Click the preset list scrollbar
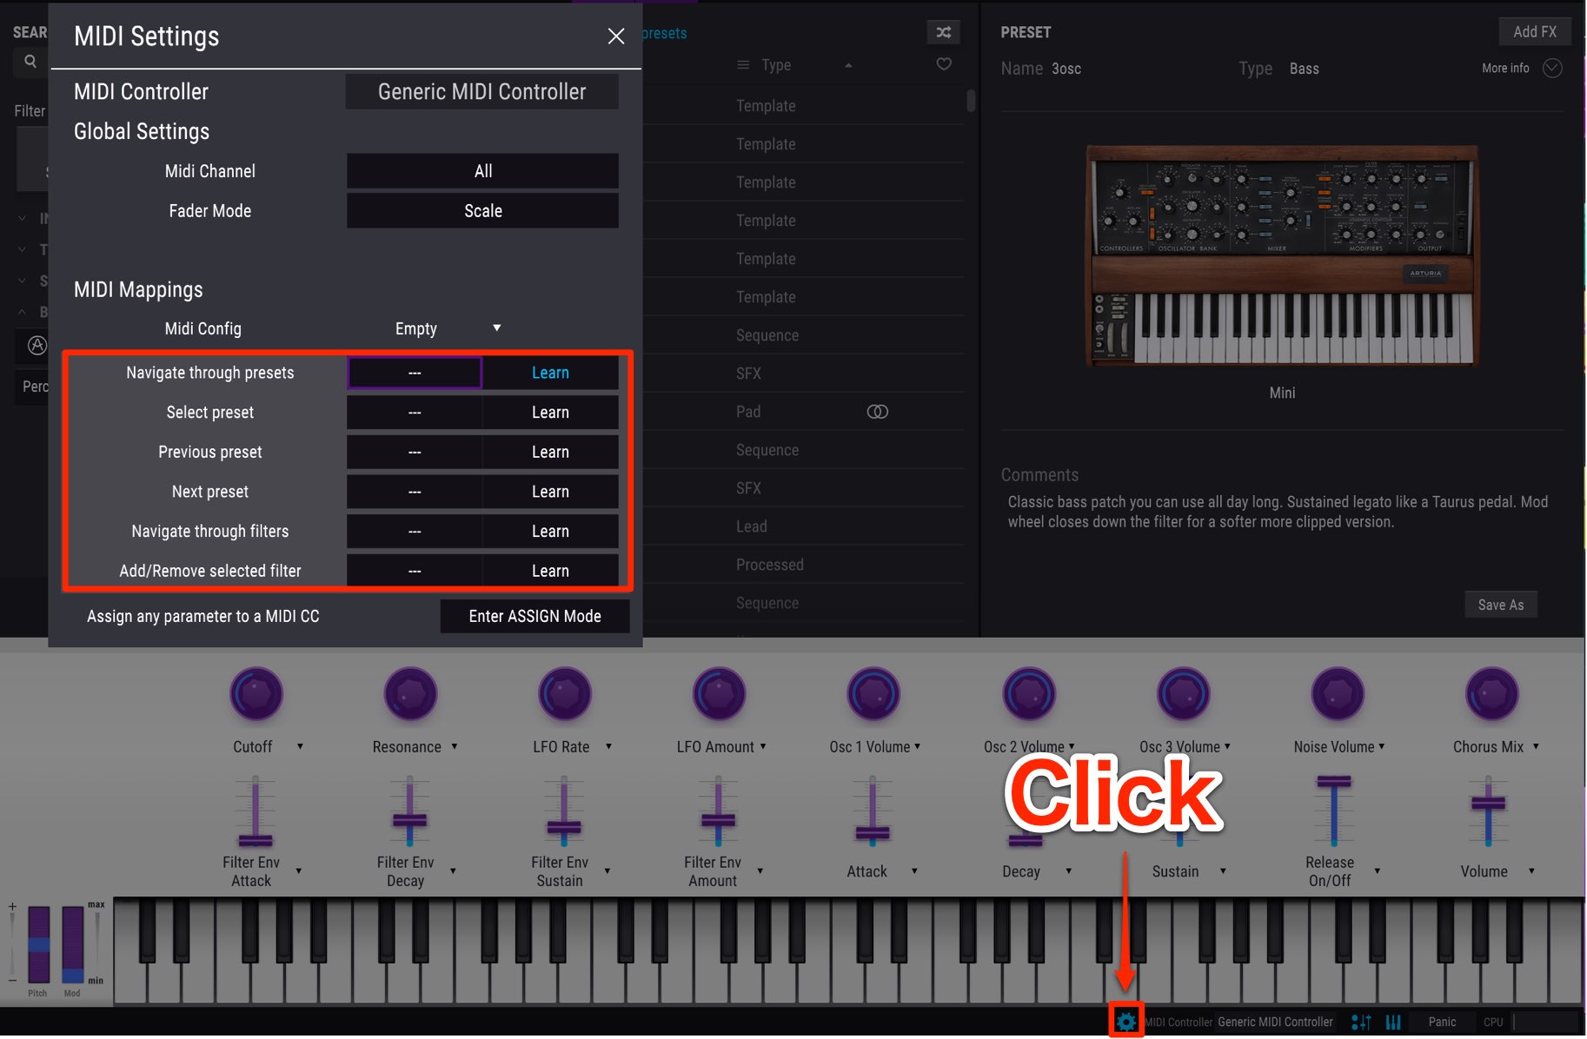Image resolution: width=1587 pixels, height=1039 pixels. click(x=971, y=100)
